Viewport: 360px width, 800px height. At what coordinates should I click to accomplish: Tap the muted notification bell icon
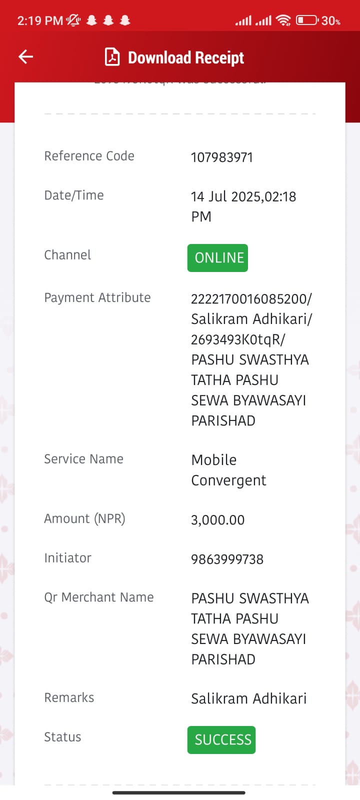[73, 20]
